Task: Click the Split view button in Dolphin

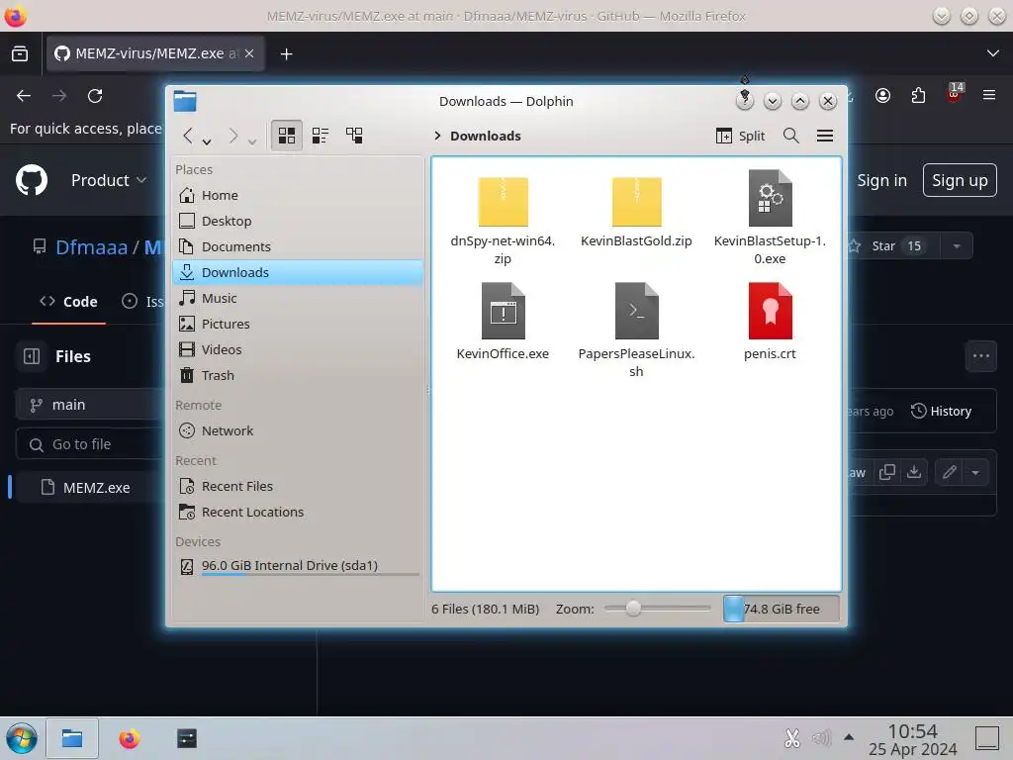Action: pos(740,136)
